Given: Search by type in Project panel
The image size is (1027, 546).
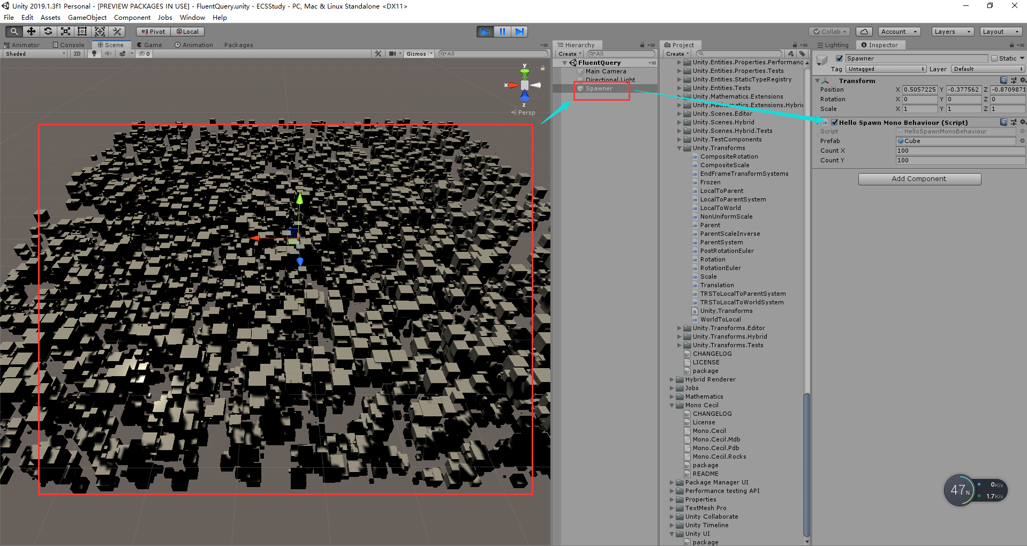Looking at the screenshot, I should (x=791, y=54).
